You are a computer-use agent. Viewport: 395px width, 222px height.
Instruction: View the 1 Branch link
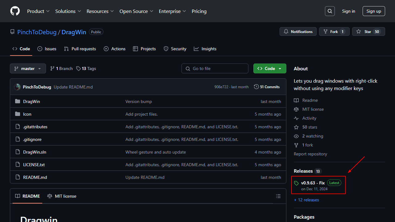(61, 68)
